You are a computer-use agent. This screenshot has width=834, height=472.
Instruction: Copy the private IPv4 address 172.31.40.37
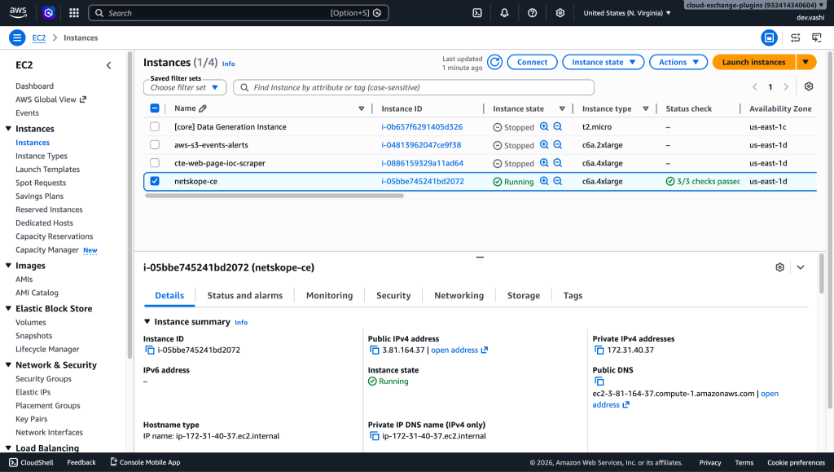pos(599,351)
